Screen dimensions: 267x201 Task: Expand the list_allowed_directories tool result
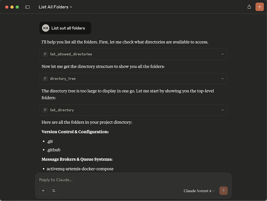tap(222, 54)
